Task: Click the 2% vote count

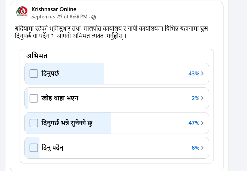Action: pos(195,98)
